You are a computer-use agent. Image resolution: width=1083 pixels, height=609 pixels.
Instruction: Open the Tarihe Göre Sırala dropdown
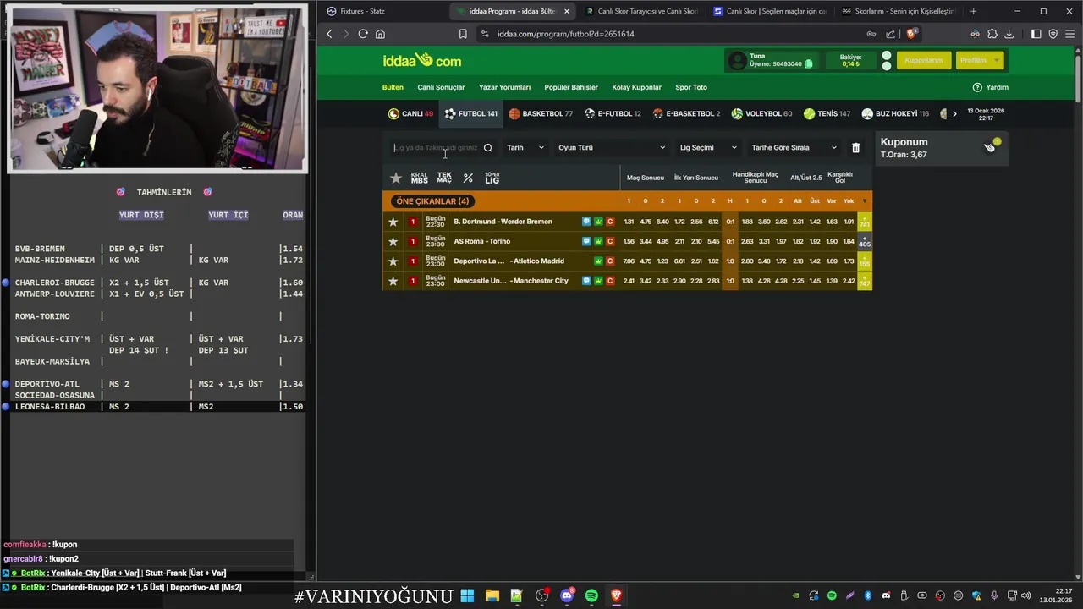pos(794,148)
